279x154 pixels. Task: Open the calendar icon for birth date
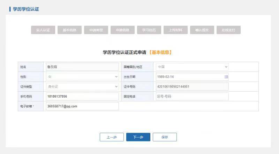tap(226, 77)
